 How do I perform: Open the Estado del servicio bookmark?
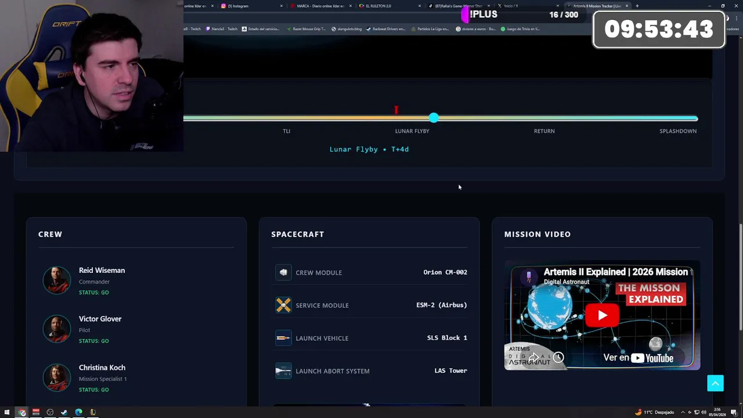(261, 28)
